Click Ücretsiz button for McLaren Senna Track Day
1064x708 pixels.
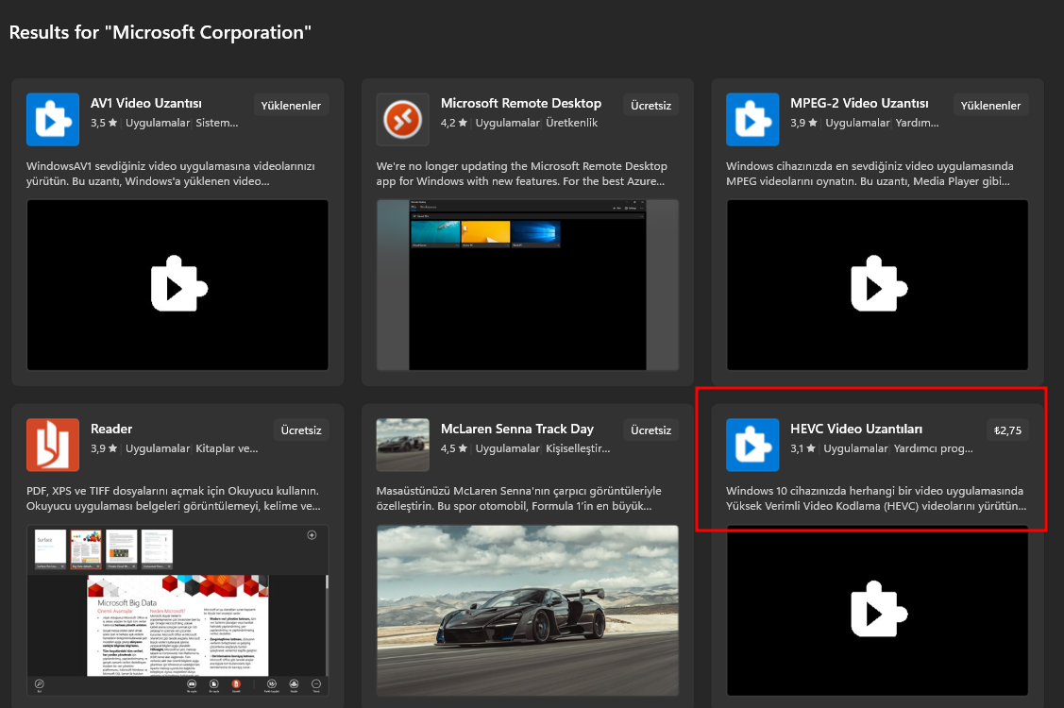(650, 430)
